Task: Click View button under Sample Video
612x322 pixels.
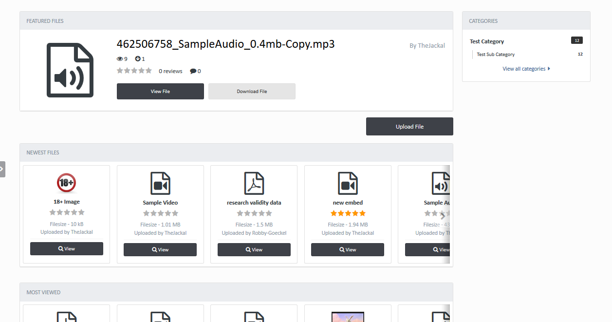Action: 160,249
